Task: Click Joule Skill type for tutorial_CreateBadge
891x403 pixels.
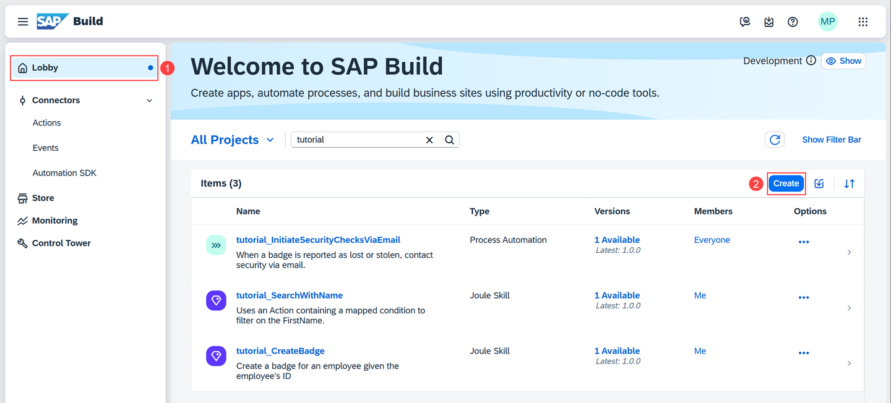Action: 489,351
